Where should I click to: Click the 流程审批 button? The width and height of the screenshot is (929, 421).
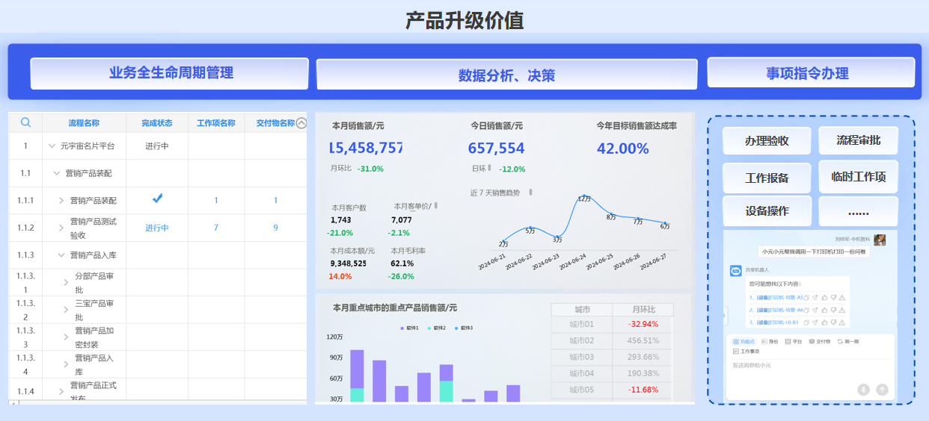pos(858,140)
